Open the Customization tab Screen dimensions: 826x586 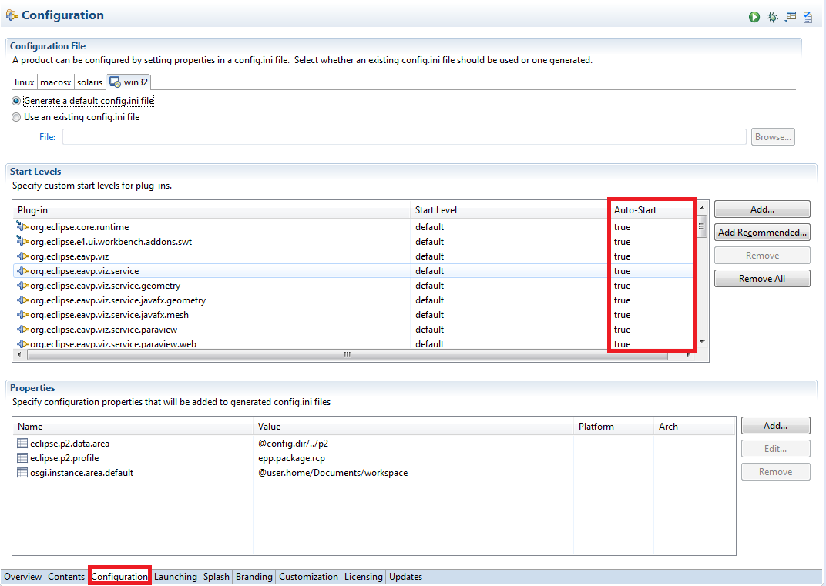point(308,577)
